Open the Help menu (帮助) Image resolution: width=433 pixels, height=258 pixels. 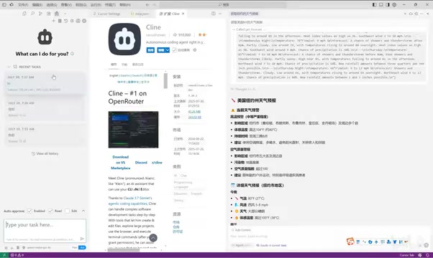click(x=125, y=5)
